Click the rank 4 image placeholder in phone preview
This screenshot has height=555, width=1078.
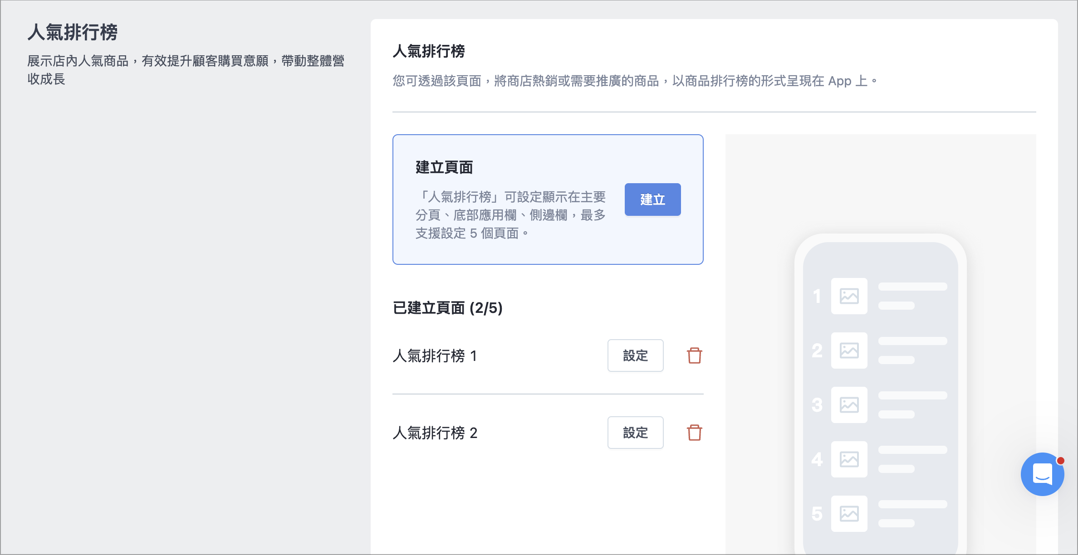tap(849, 459)
